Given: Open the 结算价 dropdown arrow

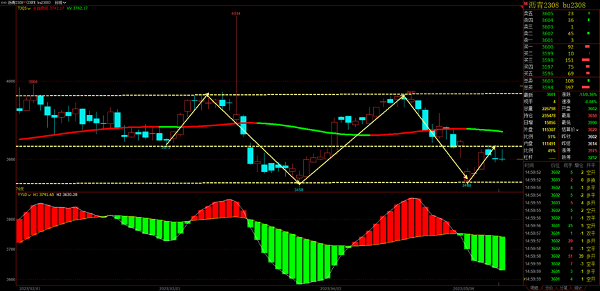Looking at the screenshot, I should click(576, 130).
